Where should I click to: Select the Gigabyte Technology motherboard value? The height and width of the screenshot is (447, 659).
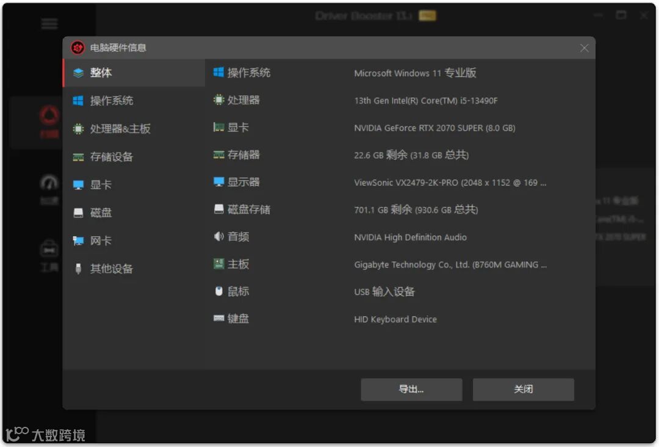(x=450, y=264)
